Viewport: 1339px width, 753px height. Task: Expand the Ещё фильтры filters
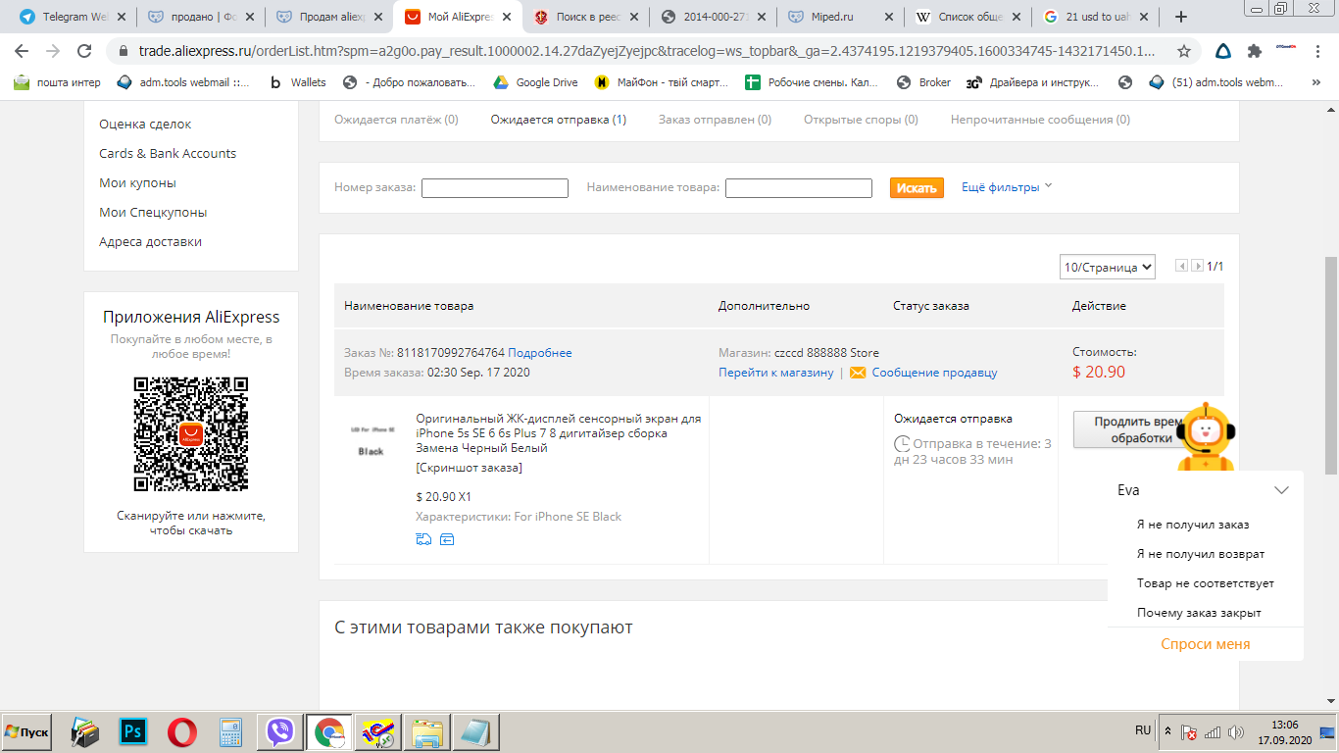coord(1007,186)
